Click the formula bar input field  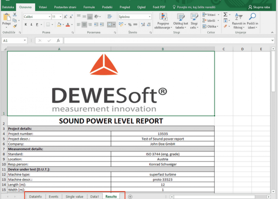[x=167, y=41]
